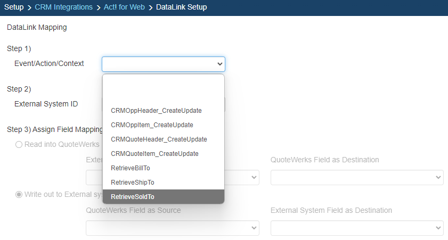This screenshot has width=448, height=240.
Task: Open QuoteWerks Field as Destination dropdown
Action: tap(357, 177)
